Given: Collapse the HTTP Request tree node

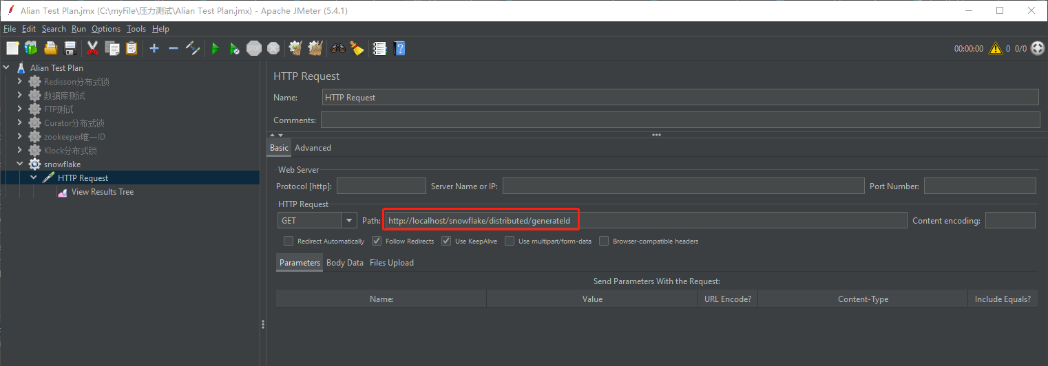Looking at the screenshot, I should (x=34, y=178).
